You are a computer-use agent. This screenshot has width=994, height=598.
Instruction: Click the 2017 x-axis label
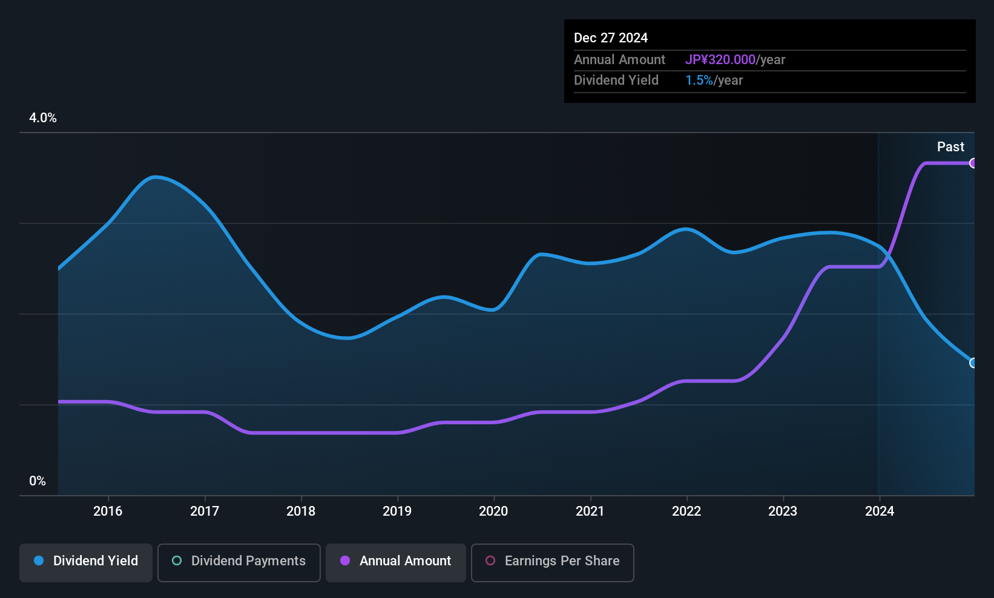coord(205,511)
